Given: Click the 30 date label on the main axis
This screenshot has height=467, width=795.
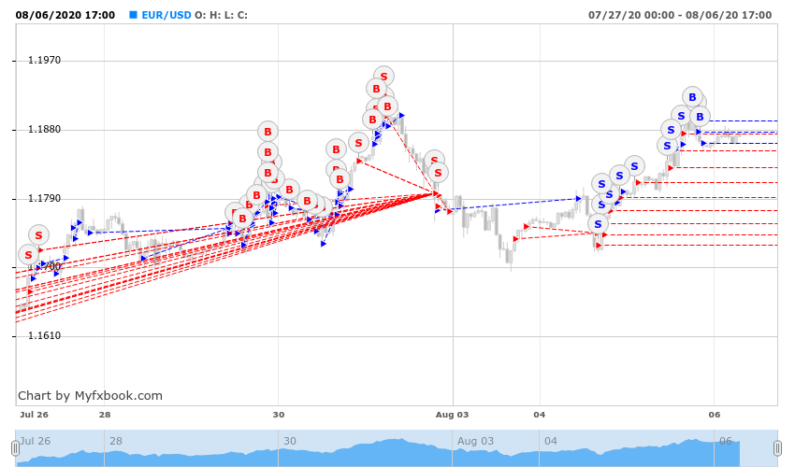Looking at the screenshot, I should click(x=279, y=415).
